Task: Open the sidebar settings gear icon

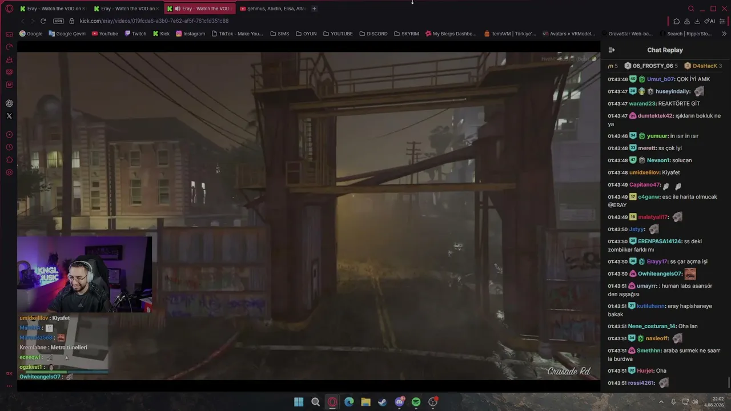Action: 9,172
